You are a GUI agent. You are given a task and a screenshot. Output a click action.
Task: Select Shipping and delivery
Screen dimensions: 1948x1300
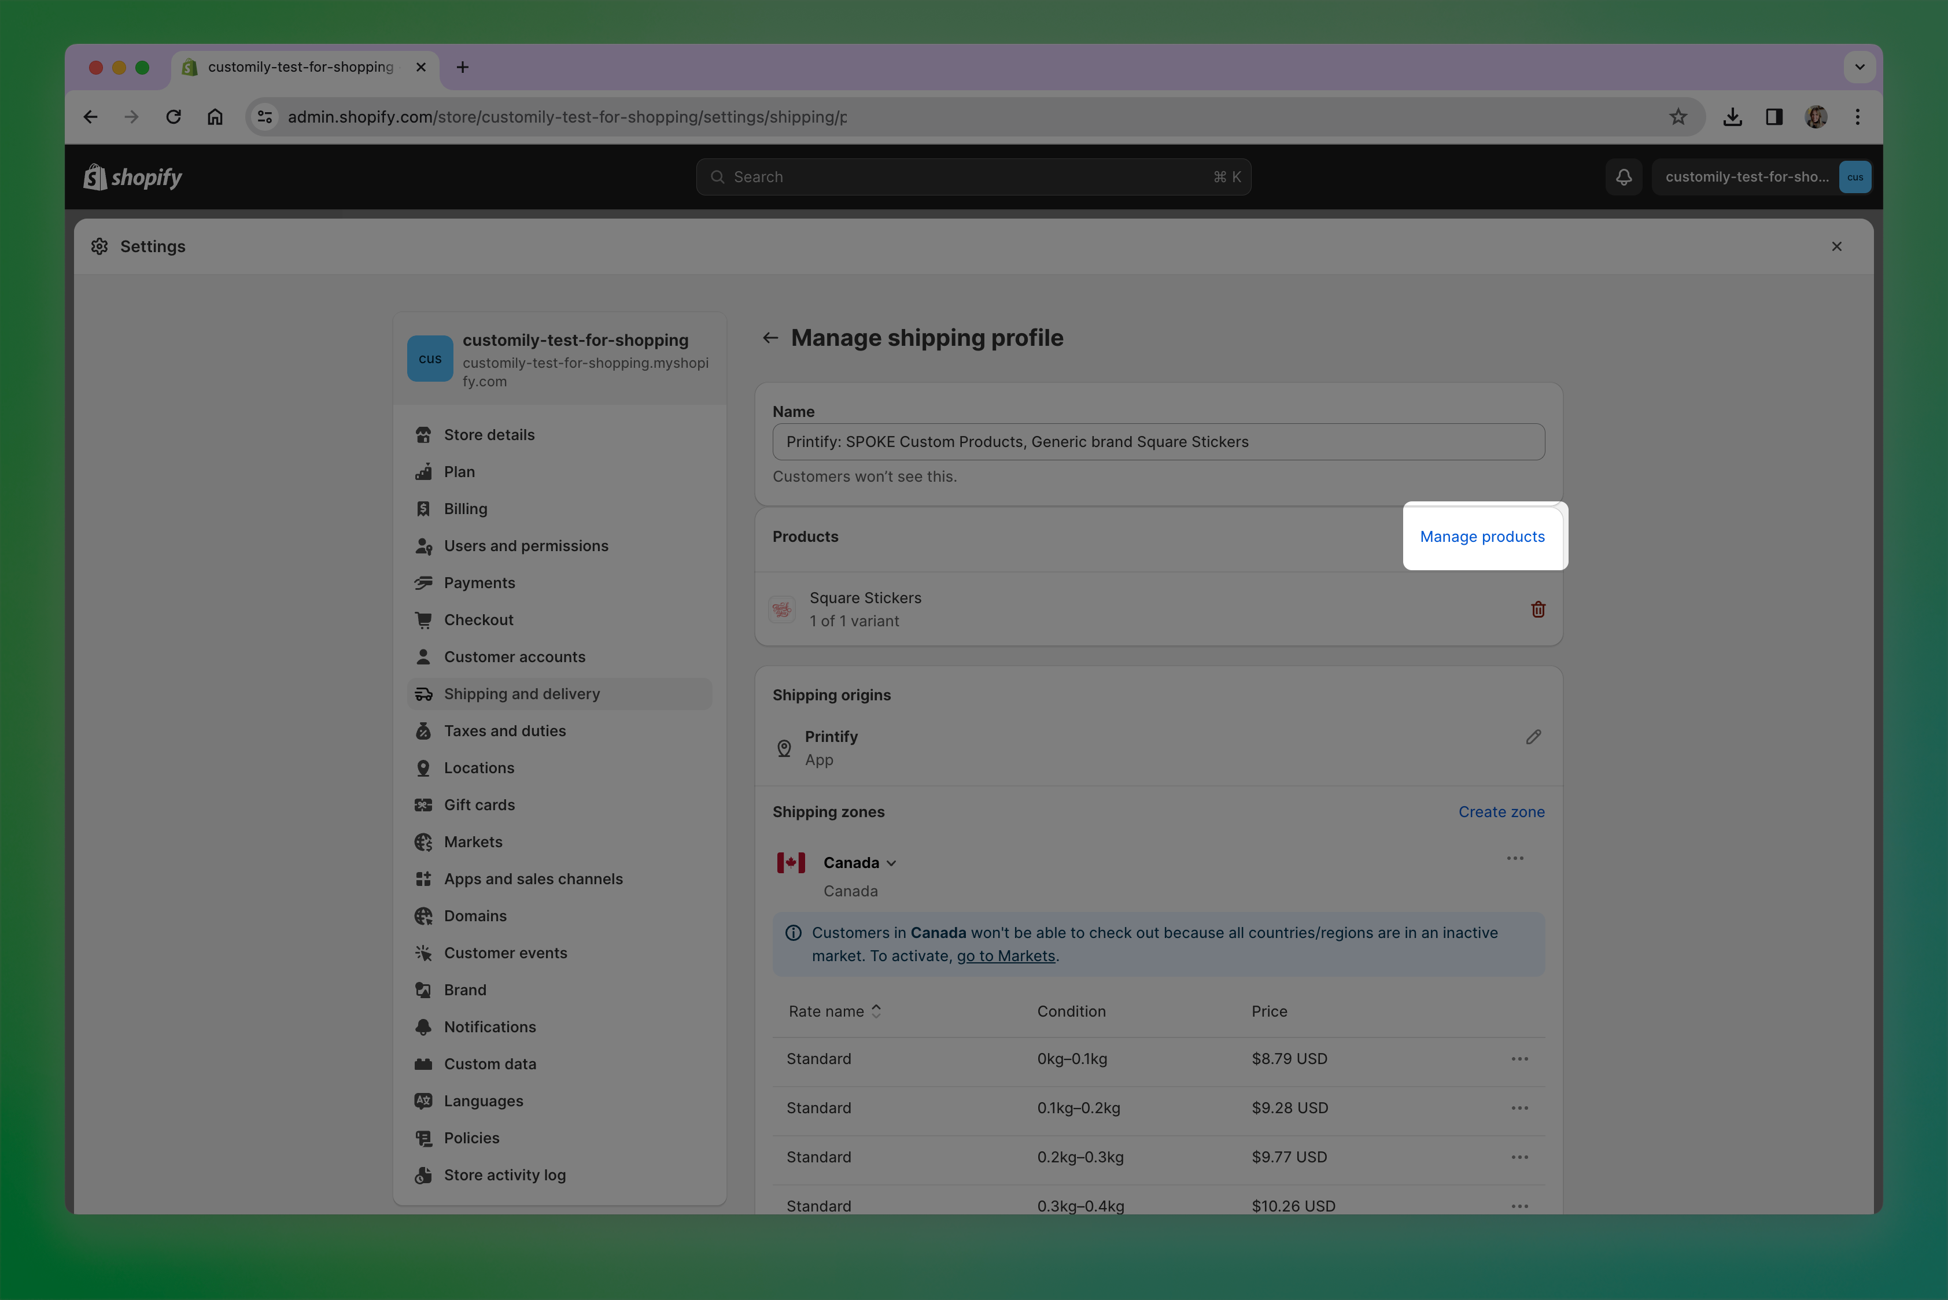(560, 694)
